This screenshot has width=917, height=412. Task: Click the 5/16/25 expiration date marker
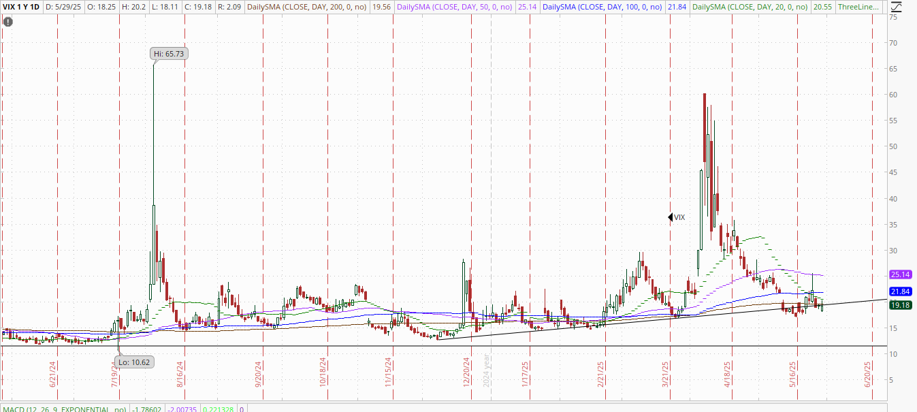pyautogui.click(x=793, y=374)
